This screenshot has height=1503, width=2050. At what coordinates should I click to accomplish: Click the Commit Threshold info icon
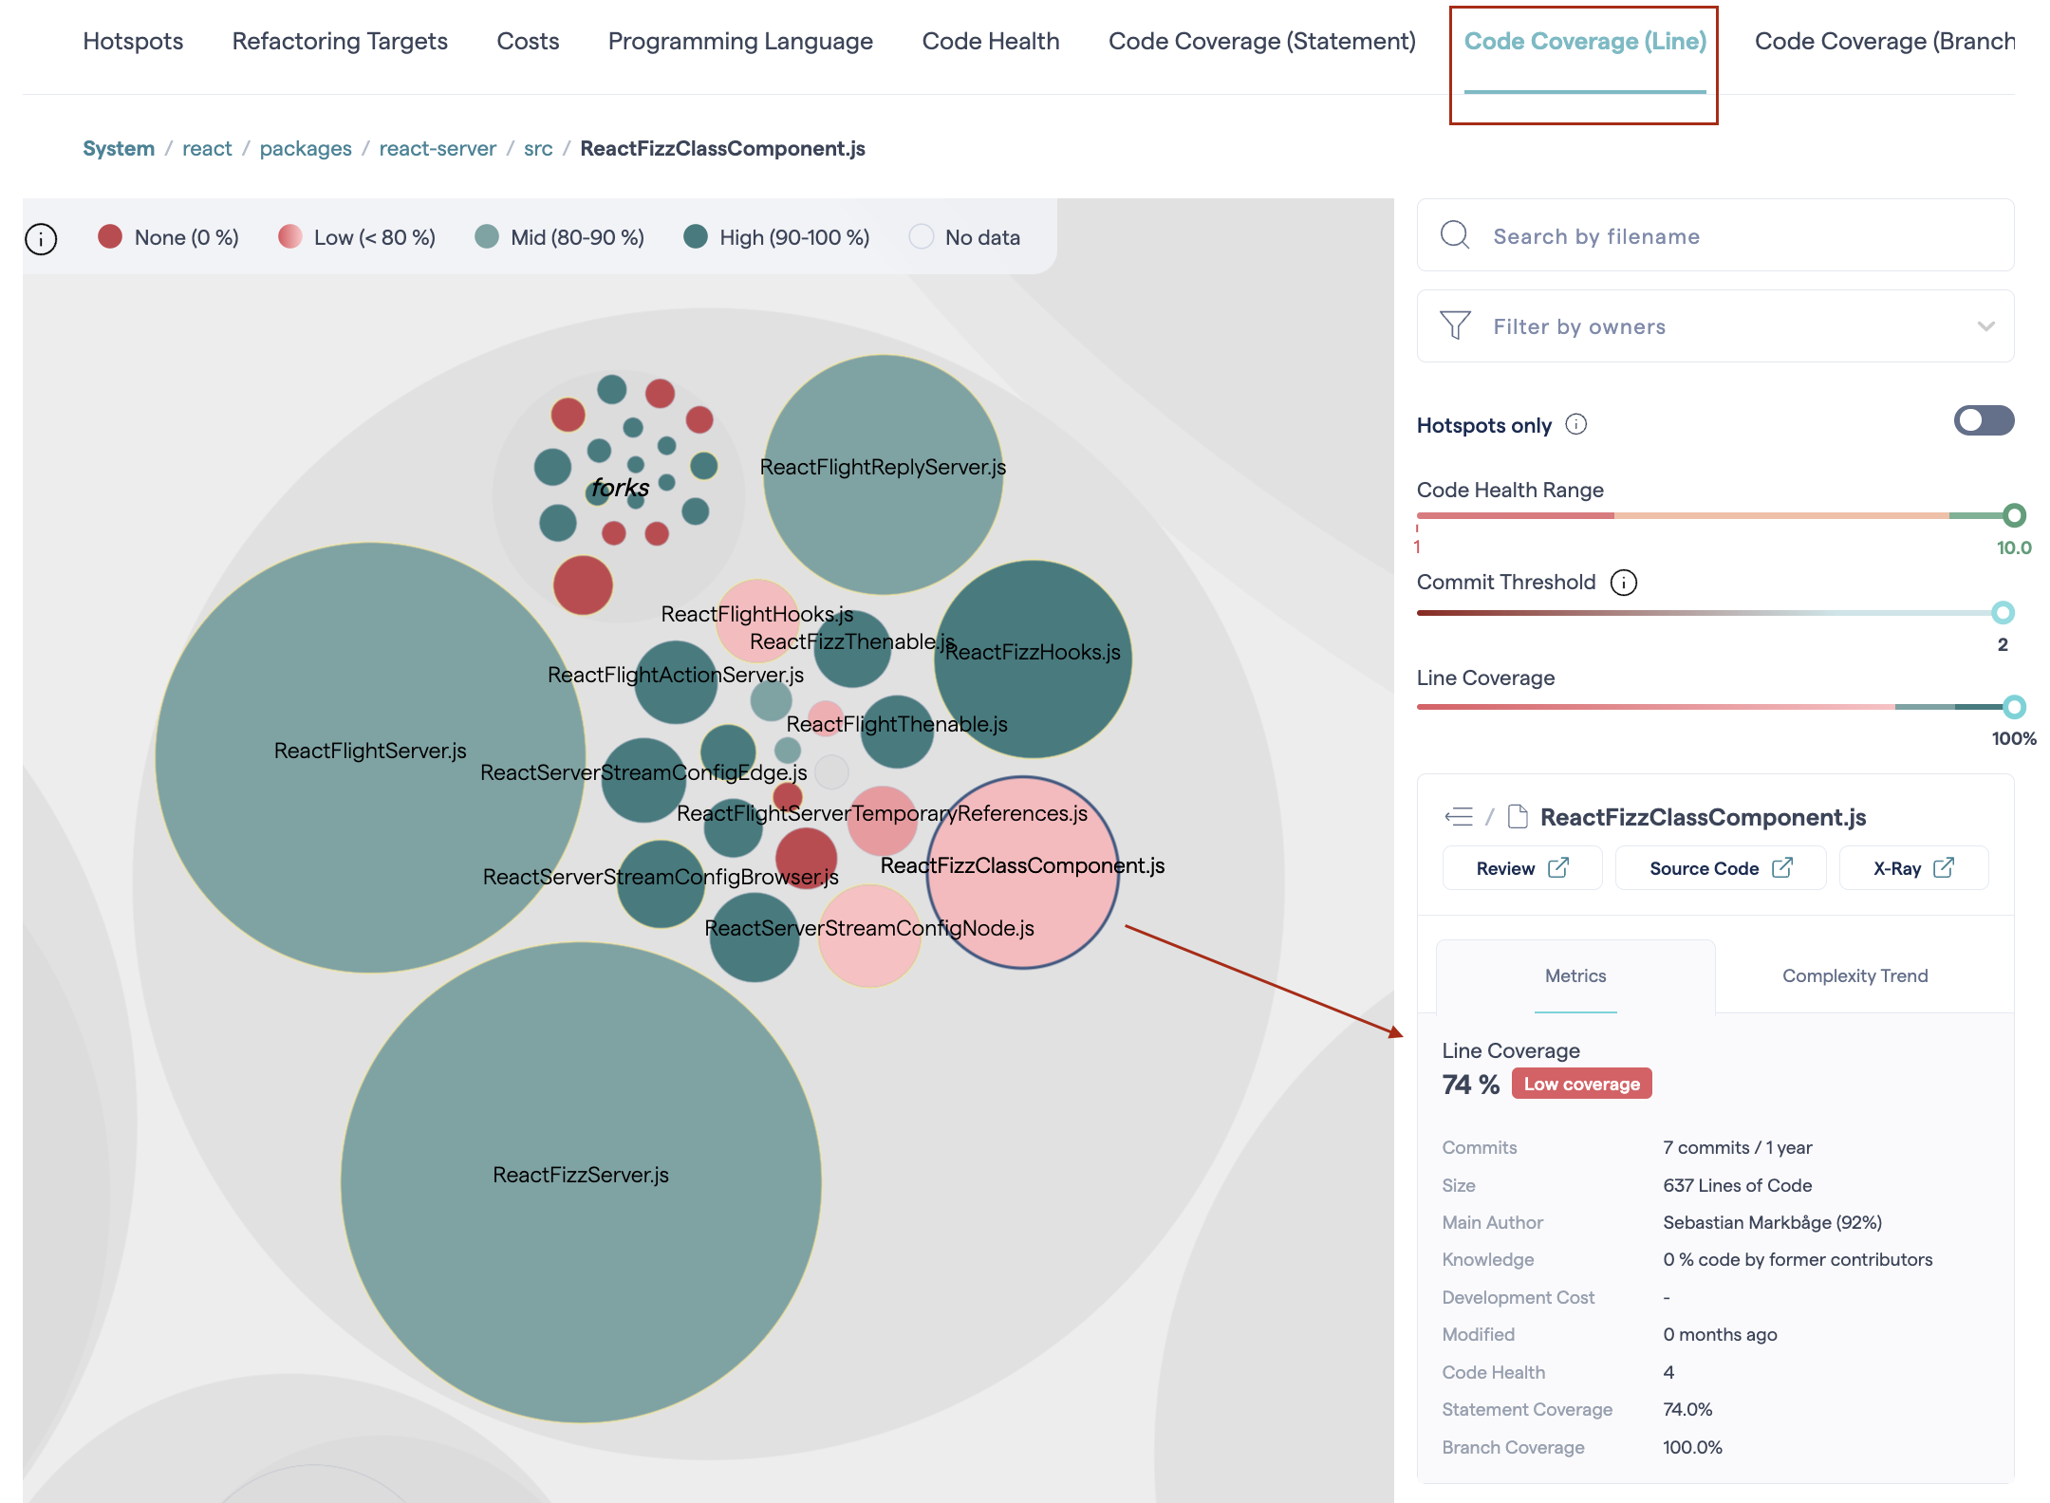click(1624, 583)
